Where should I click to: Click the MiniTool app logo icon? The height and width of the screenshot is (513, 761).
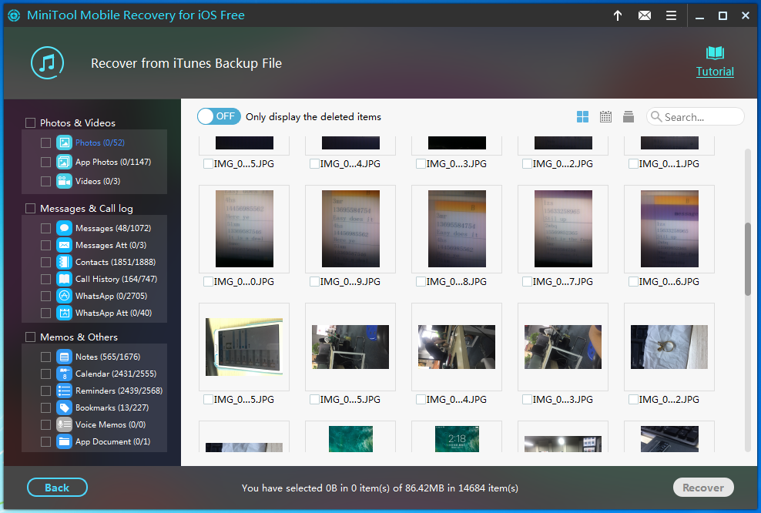point(14,15)
